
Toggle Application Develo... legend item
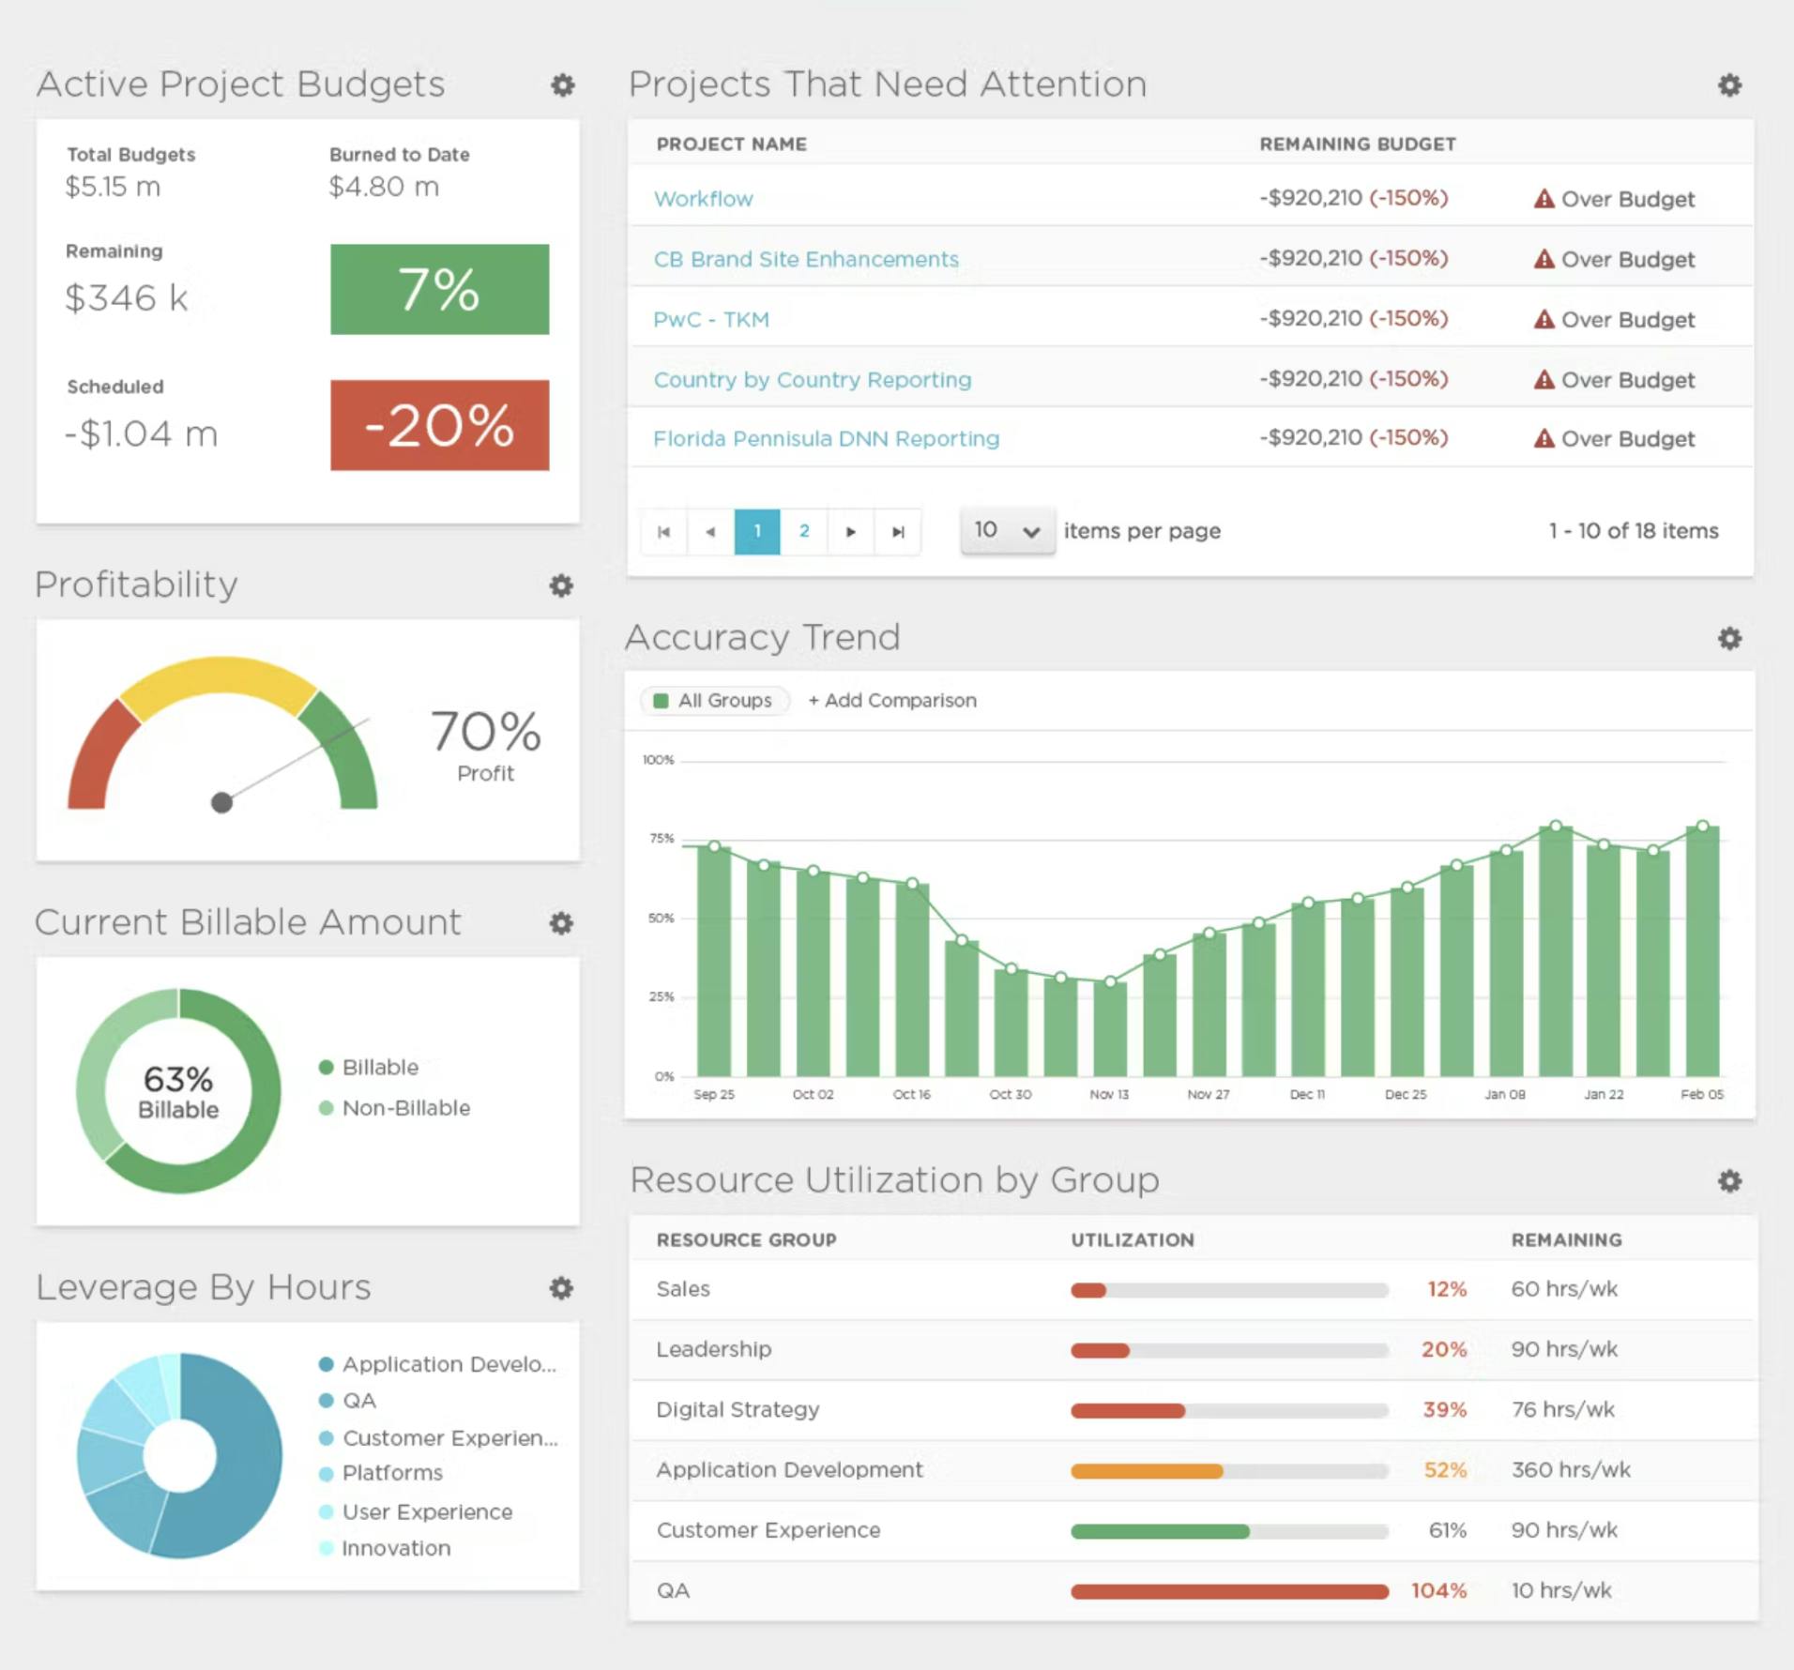[x=438, y=1364]
